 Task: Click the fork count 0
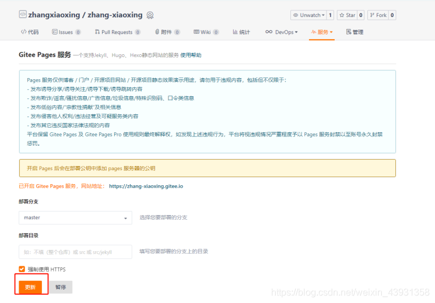[392, 15]
